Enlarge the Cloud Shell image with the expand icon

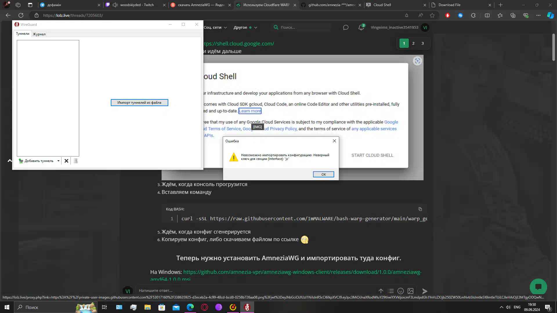[417, 61]
